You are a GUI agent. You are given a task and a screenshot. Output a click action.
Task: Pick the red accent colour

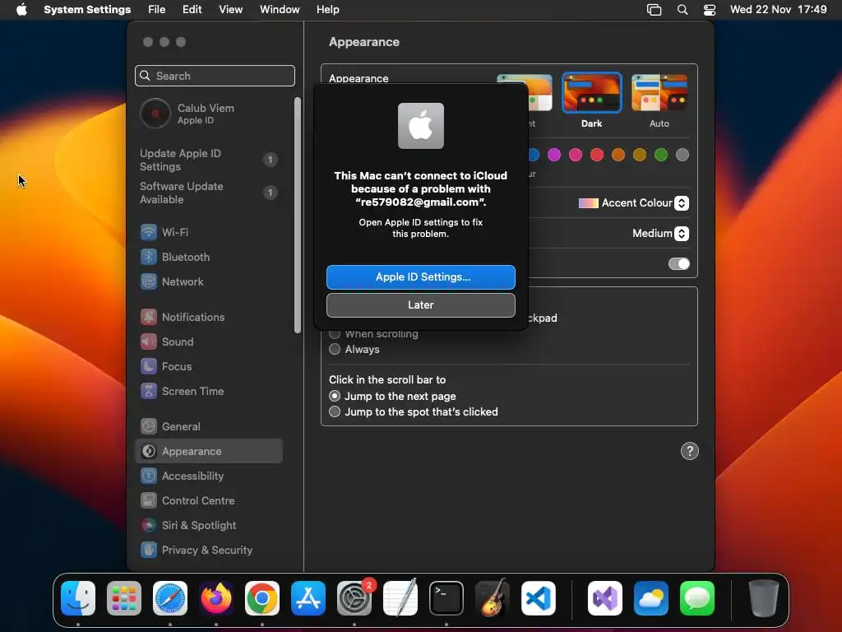click(x=597, y=156)
